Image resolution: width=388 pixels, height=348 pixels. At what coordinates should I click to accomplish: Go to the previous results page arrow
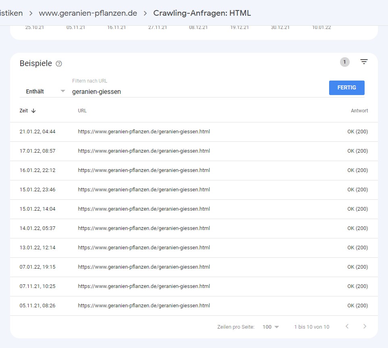347,327
